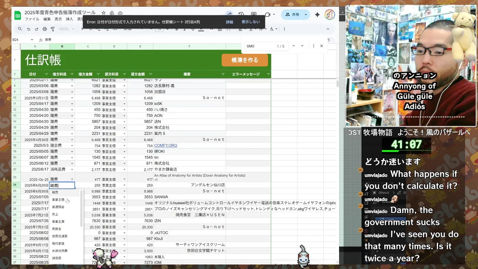Toggle filter on 貸方金額 header
The height and width of the screenshot is (269, 478).
pyautogui.click(x=150, y=74)
